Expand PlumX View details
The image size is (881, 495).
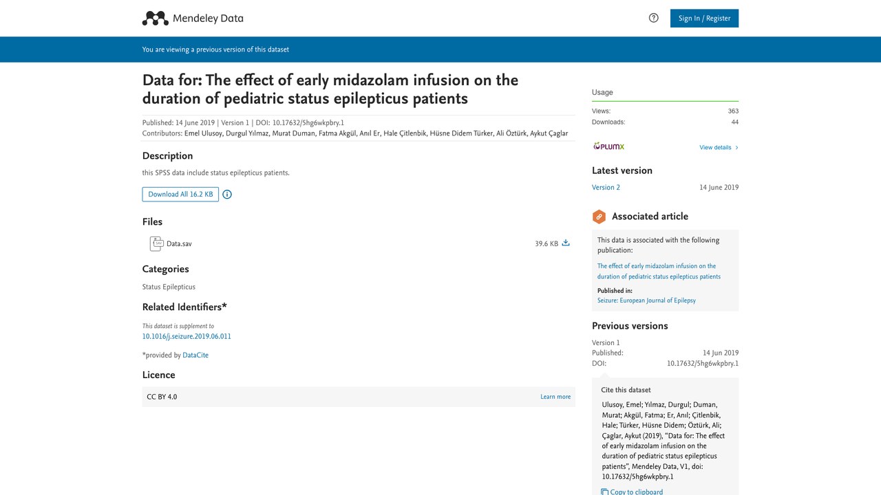[719, 148]
